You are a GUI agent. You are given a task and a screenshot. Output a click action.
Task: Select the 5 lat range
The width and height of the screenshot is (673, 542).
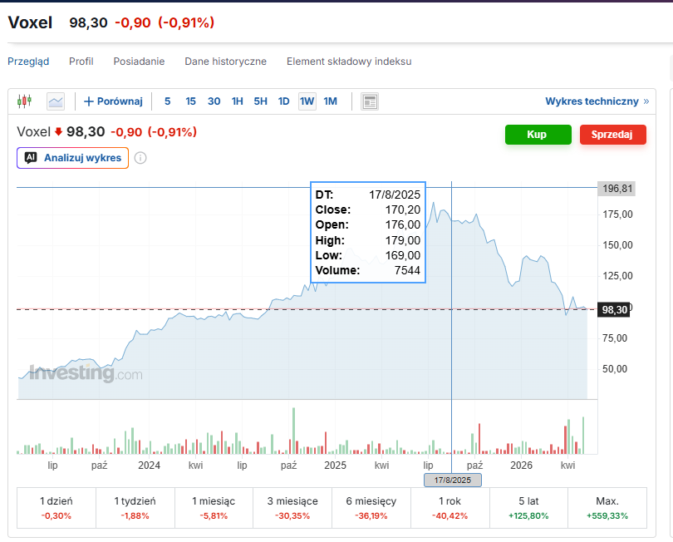(528, 508)
